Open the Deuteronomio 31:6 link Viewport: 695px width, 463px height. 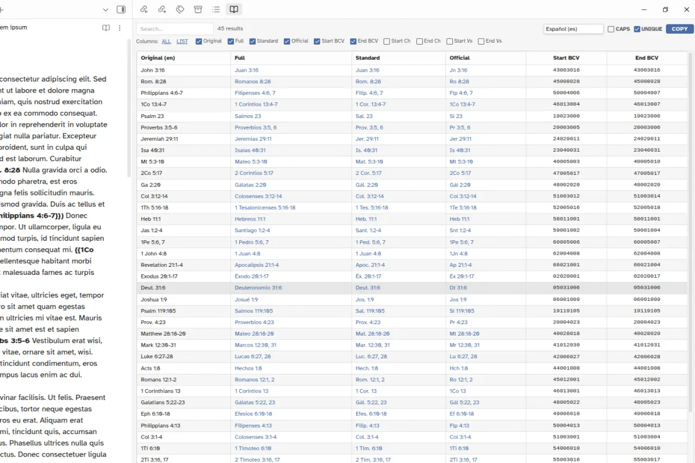(258, 288)
